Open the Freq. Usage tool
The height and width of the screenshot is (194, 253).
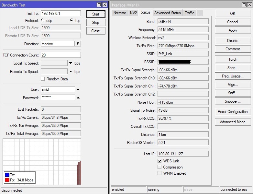click(233, 76)
